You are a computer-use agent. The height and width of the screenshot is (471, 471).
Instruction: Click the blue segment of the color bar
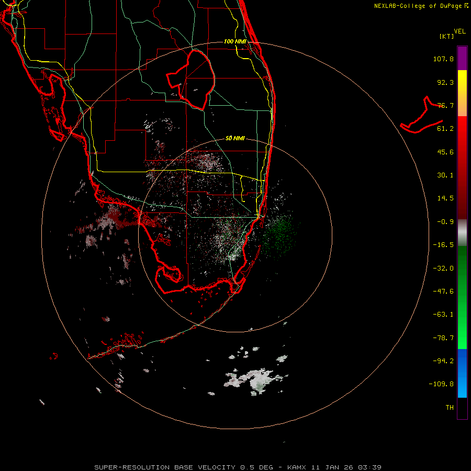pos(462,373)
